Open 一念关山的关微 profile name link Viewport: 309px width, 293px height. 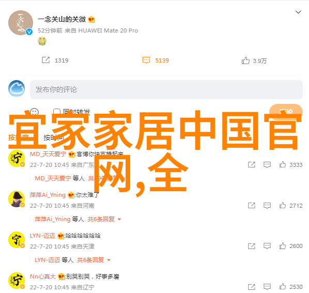(61, 19)
